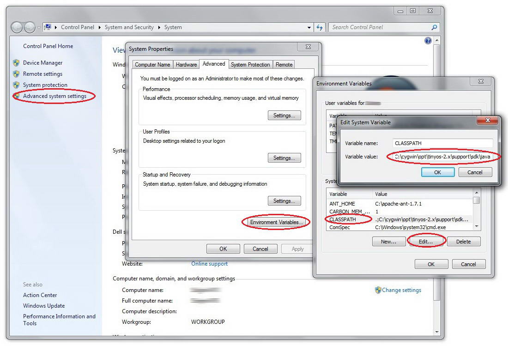The image size is (508, 346).
Task: Click Cancel in Environment Variables window
Action: coord(468,264)
